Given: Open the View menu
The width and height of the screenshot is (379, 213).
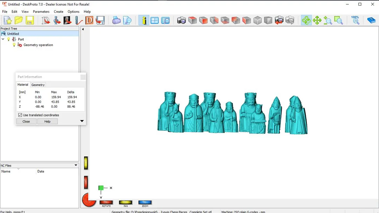Looking at the screenshot, I should pyautogui.click(x=25, y=12).
